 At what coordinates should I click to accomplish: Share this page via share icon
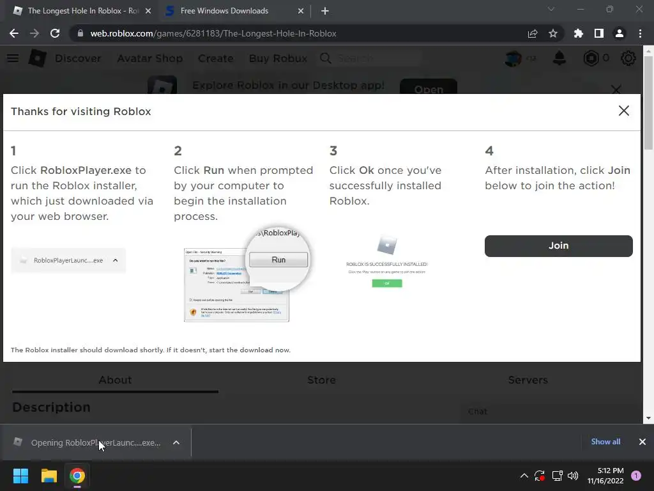pyautogui.click(x=533, y=33)
